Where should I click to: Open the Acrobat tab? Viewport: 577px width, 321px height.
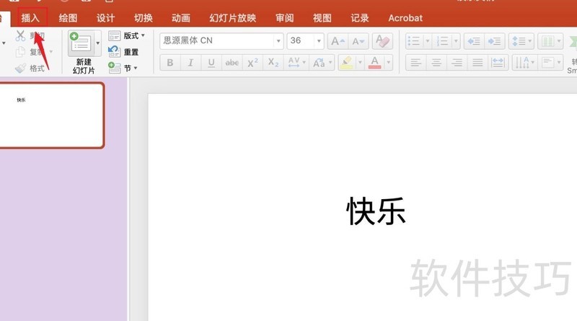(x=405, y=17)
